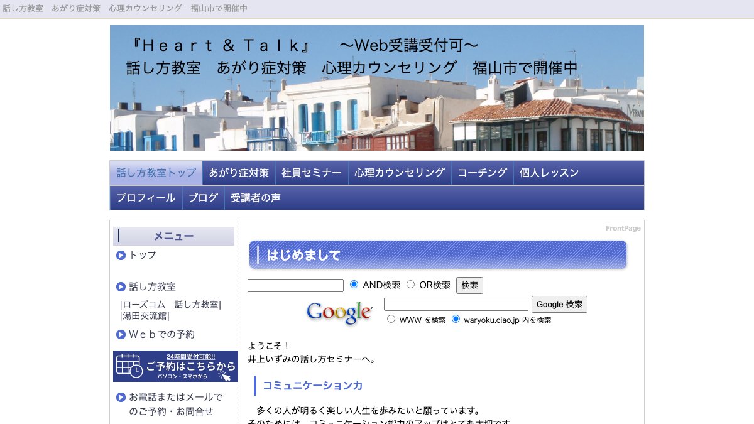Screen dimensions: 754x424
Task: Focus the Google search text field
Action: coord(456,305)
